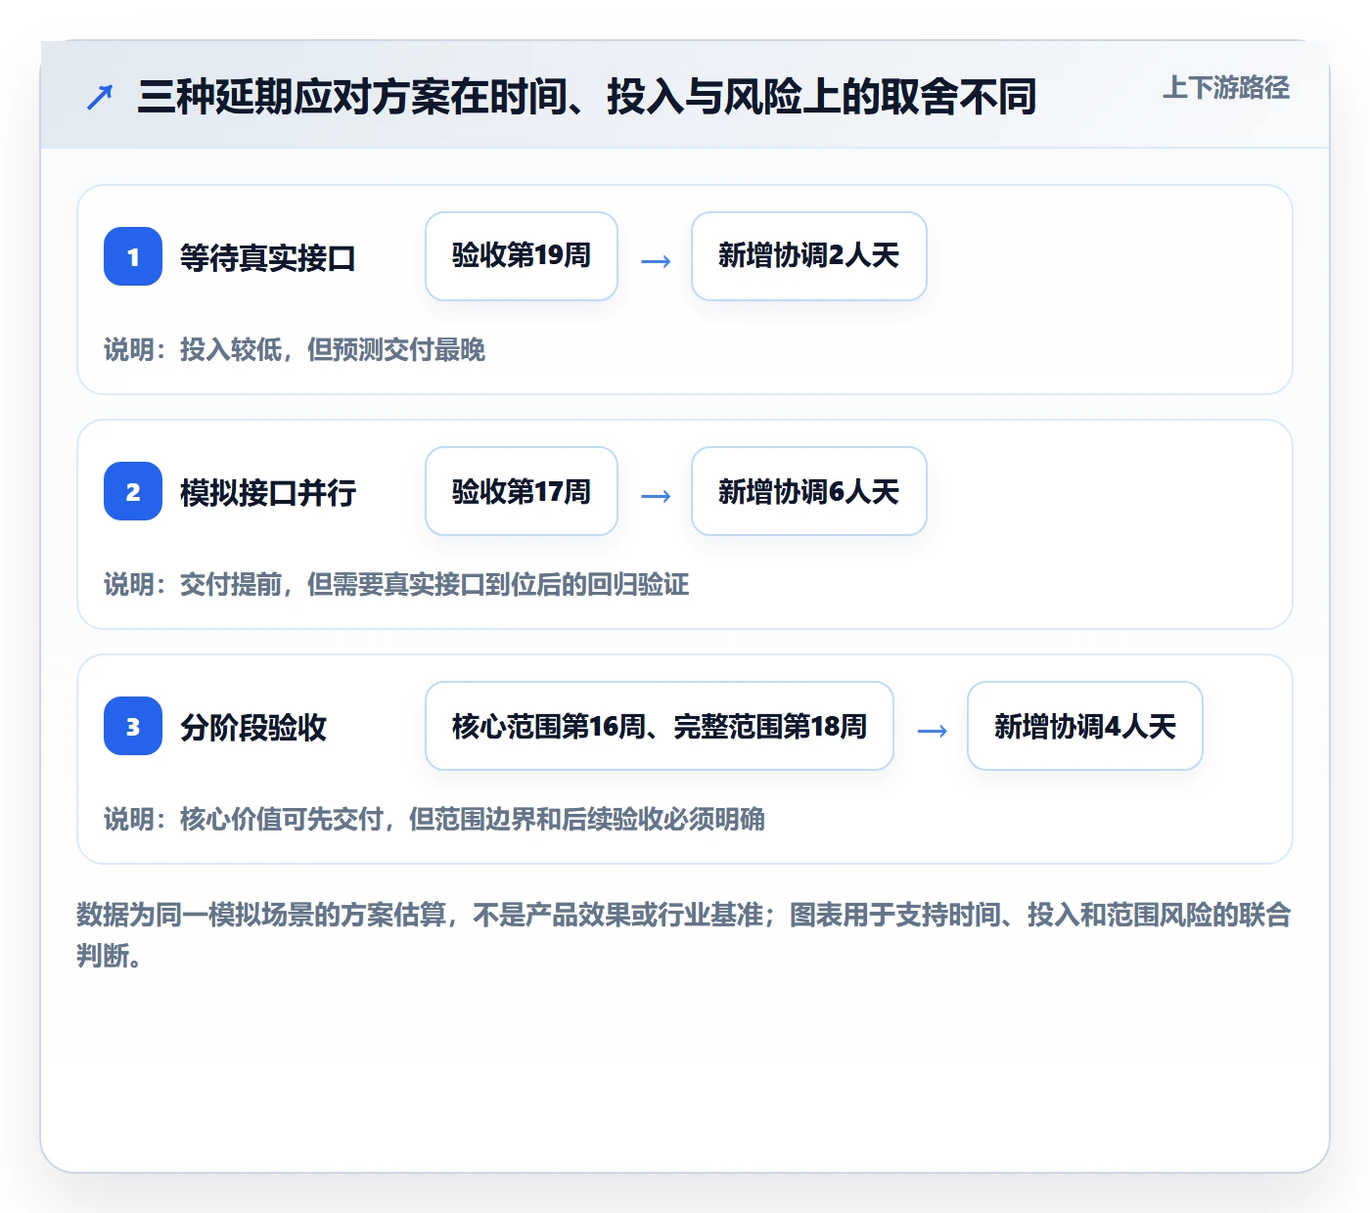Click the main title 三种延期应对方案
Viewport: 1370px width, 1213px height.
click(586, 97)
